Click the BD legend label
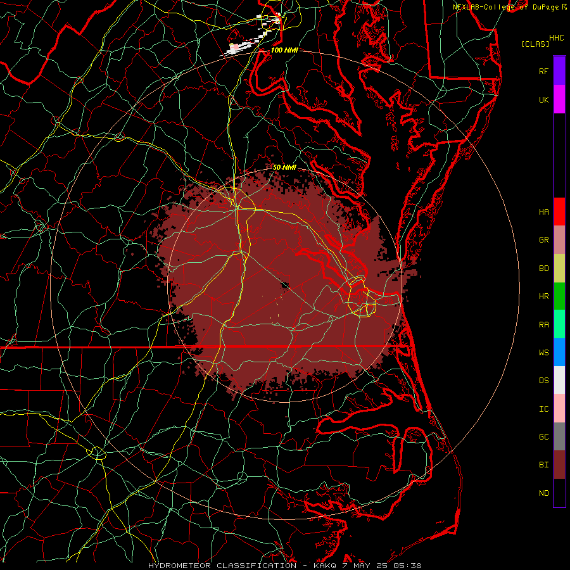Screen dimensions: 570x570 (544, 269)
